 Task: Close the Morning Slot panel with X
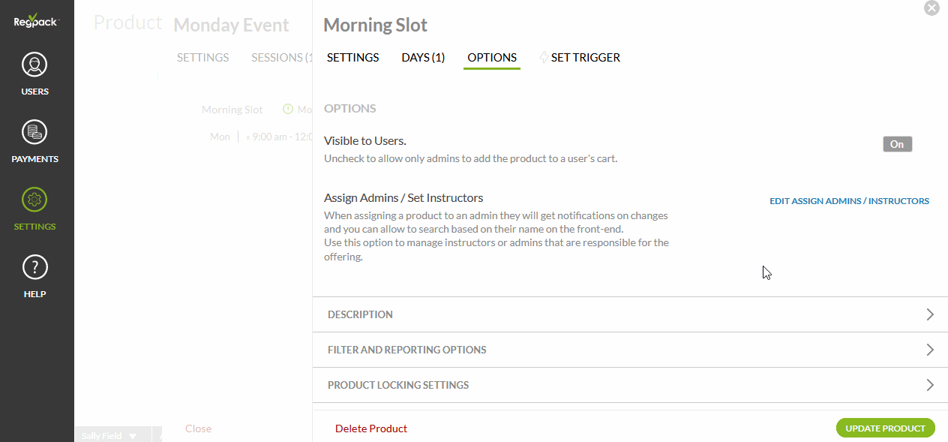tap(931, 8)
